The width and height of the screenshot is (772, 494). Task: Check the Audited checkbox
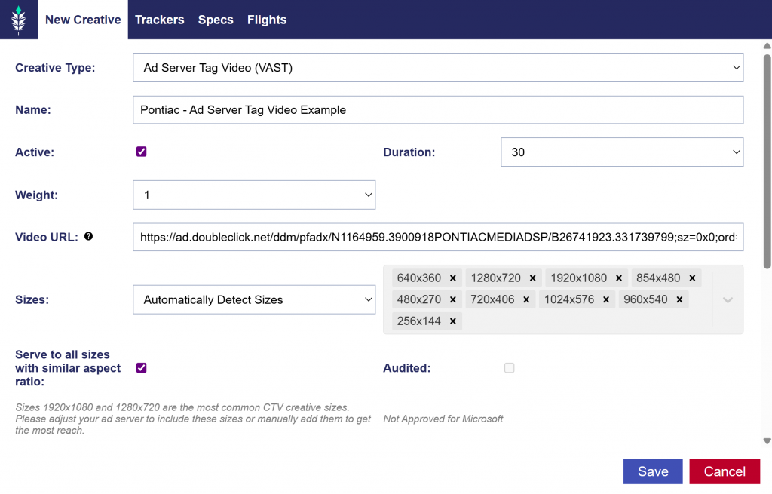510,368
